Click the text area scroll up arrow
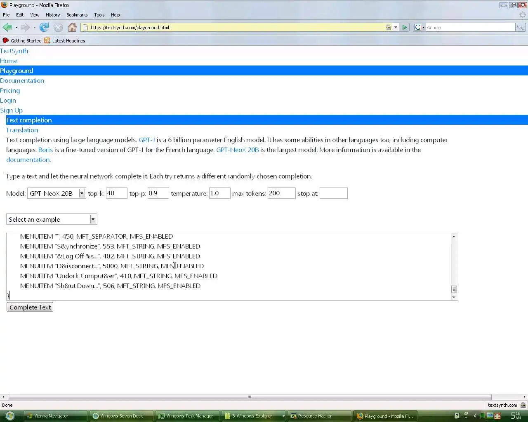The height and width of the screenshot is (422, 528). 454,237
